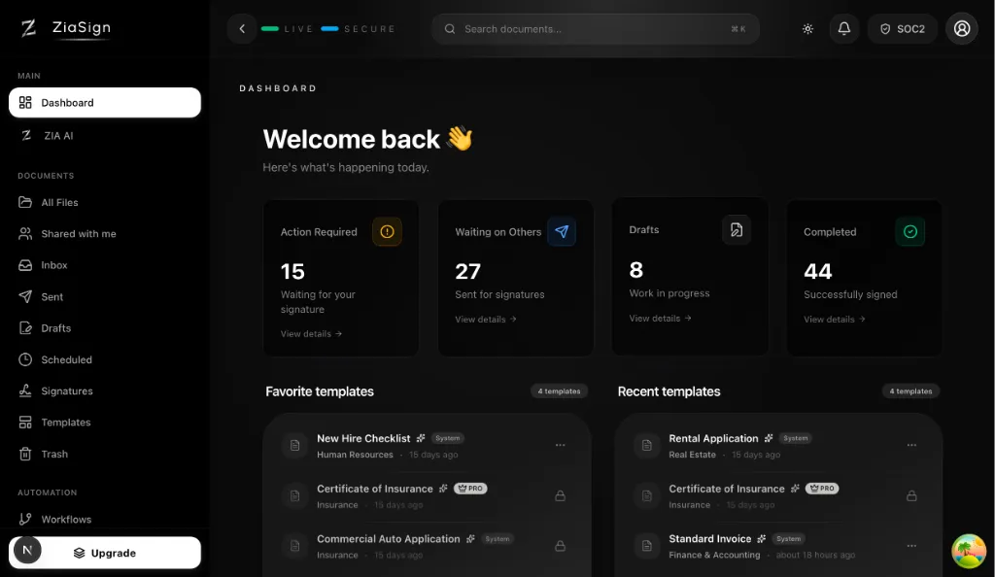
Task: Focus the Search documents field
Action: point(595,29)
